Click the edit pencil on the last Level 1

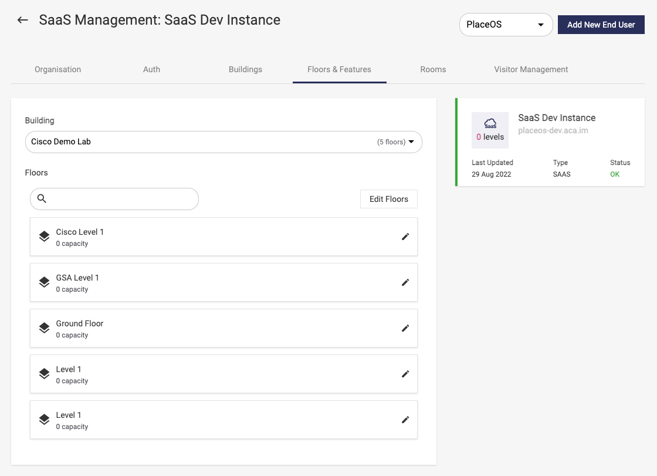[x=405, y=420]
